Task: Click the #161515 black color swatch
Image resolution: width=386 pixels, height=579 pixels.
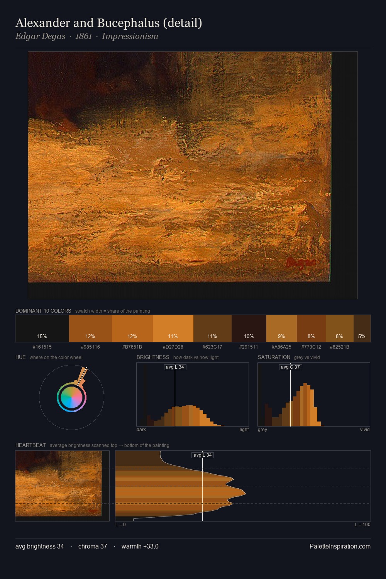Action: point(42,328)
